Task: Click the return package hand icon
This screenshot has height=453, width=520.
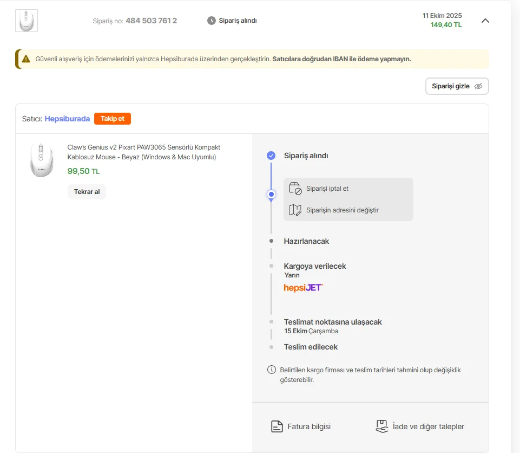Action: (382, 426)
